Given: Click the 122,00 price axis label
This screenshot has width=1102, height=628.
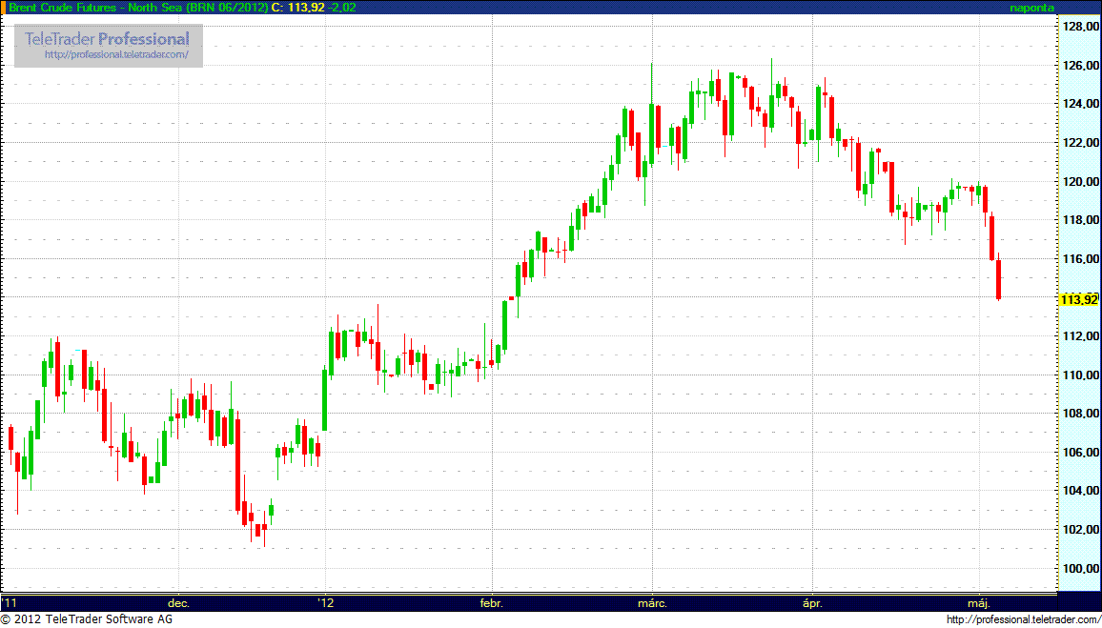Looking at the screenshot, I should coord(1081,143).
